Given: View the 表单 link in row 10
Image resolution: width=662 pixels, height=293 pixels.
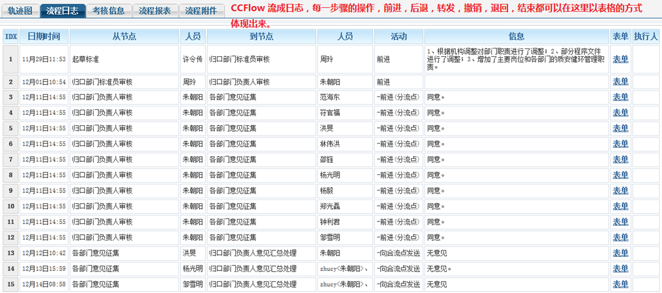Looking at the screenshot, I should tap(620, 207).
